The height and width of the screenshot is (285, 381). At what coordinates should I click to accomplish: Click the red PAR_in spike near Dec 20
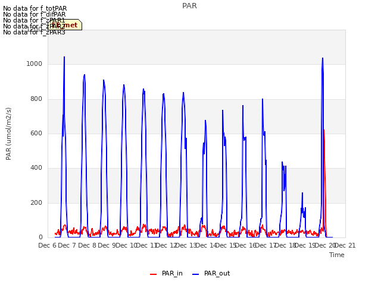[324, 131]
